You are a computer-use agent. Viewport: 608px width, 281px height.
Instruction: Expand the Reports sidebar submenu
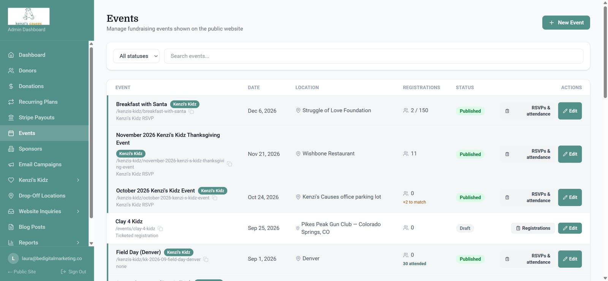tap(78, 243)
